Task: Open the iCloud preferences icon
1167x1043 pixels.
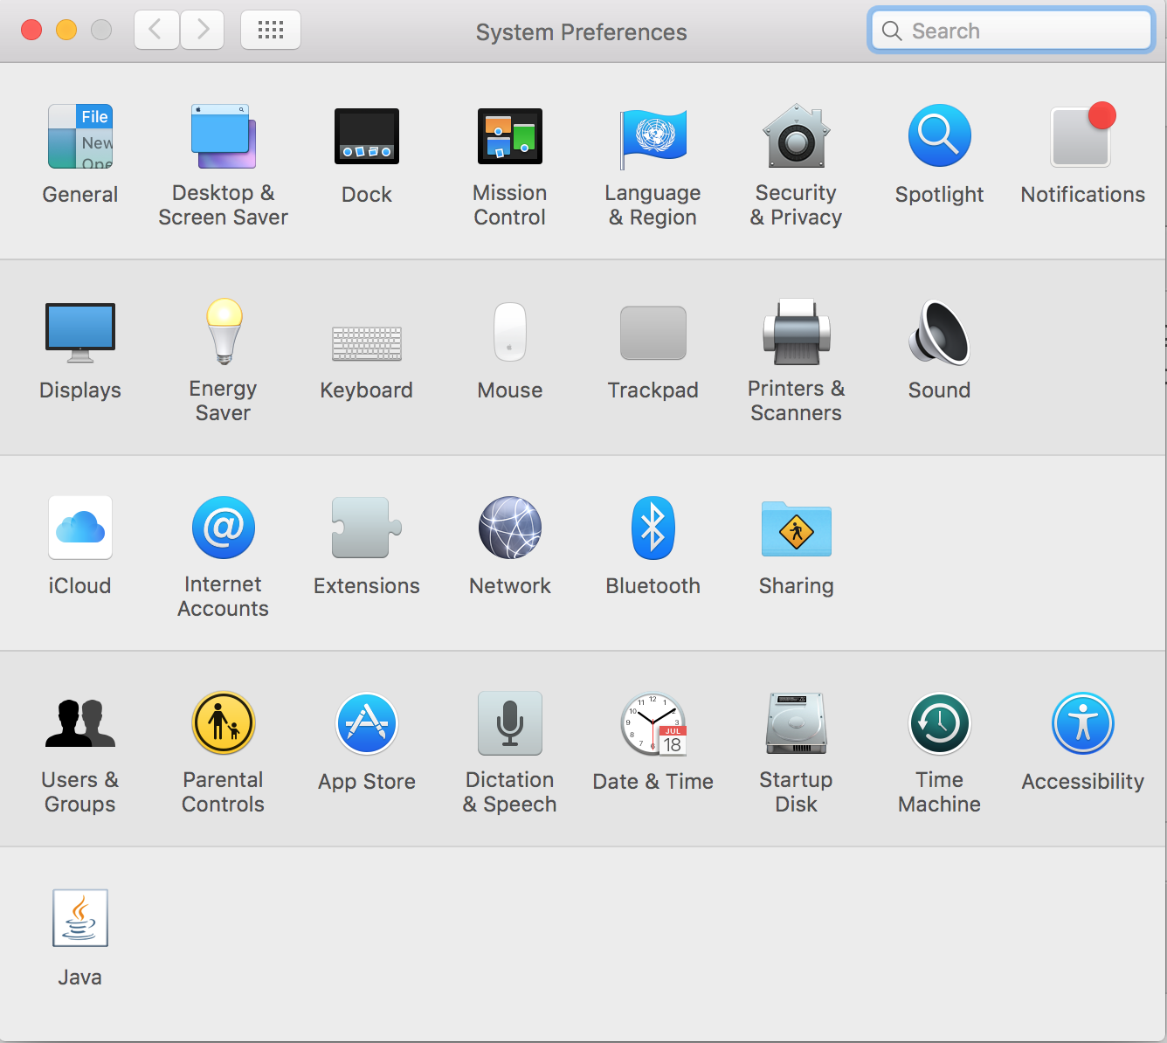Action: coord(80,528)
